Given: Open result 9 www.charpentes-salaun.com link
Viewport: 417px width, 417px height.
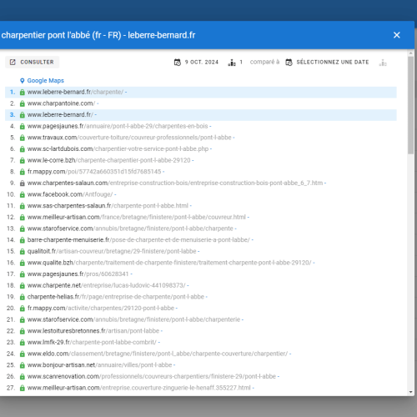Looking at the screenshot, I should (x=175, y=183).
